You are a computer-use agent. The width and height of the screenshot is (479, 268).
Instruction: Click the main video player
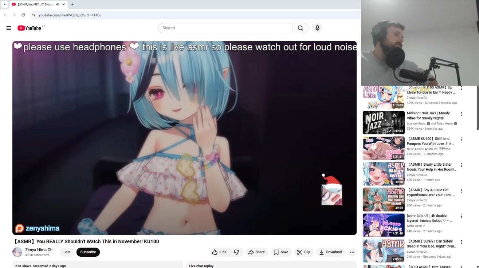184,138
